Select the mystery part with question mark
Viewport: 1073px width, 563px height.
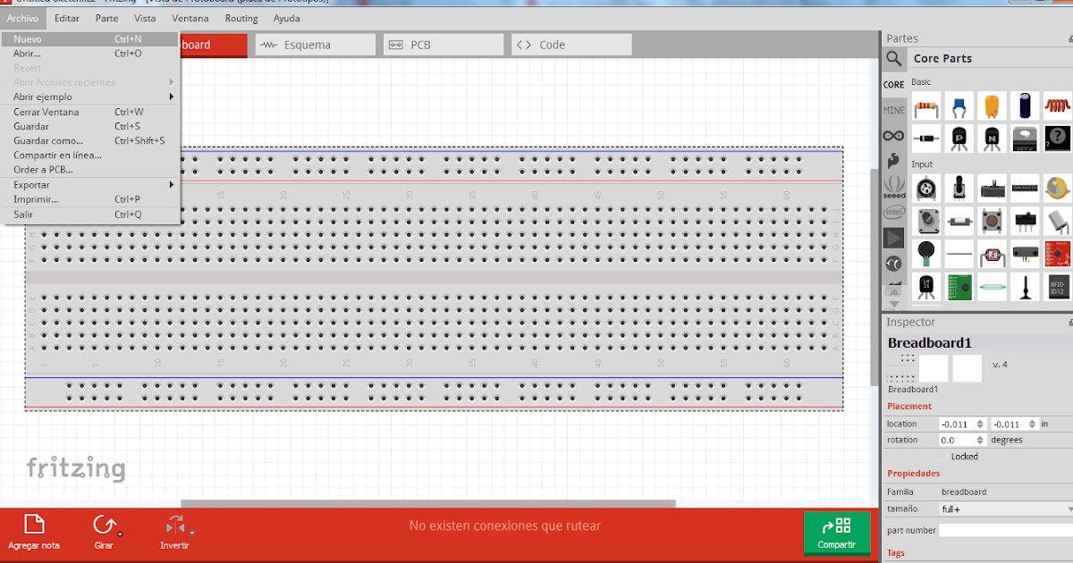pos(1058,139)
